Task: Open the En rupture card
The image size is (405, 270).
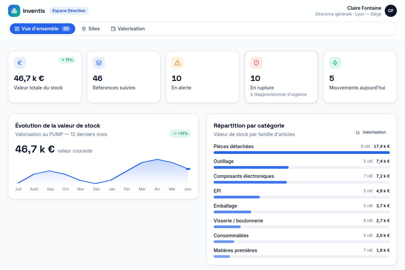Action: (x=281, y=77)
